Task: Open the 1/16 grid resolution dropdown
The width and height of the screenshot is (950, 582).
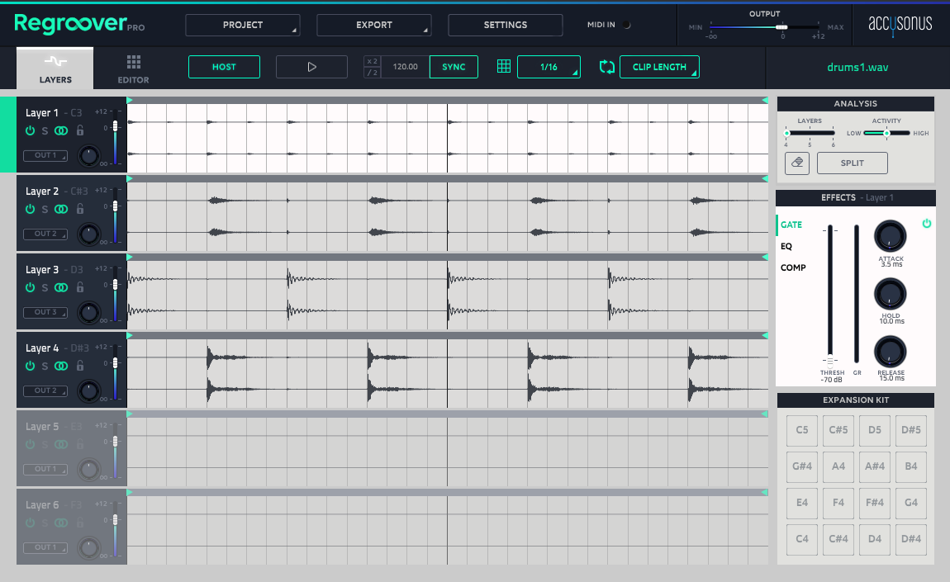Action: pos(549,67)
